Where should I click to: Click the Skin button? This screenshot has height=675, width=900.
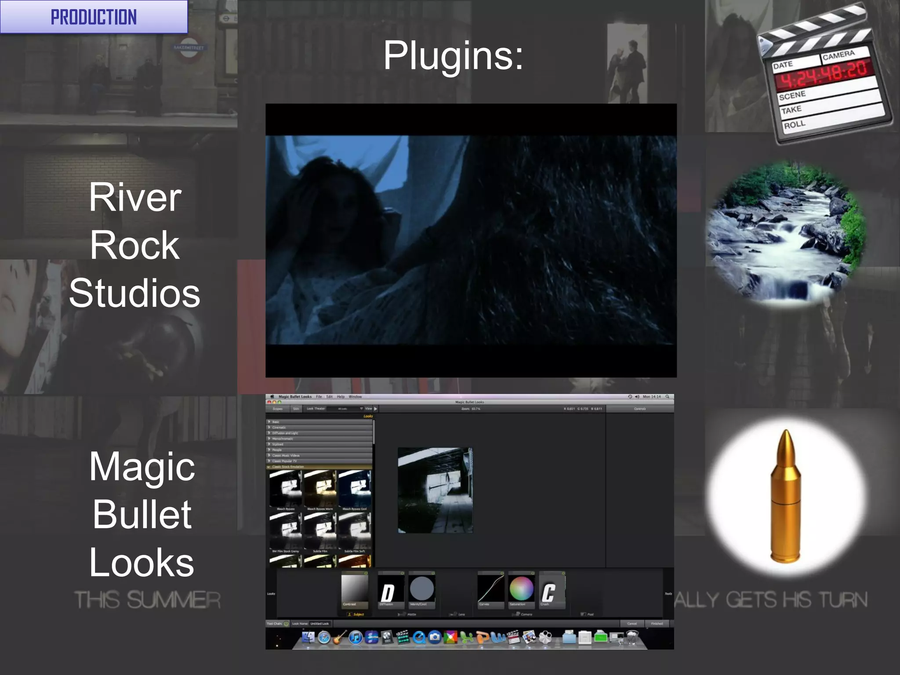coord(296,409)
